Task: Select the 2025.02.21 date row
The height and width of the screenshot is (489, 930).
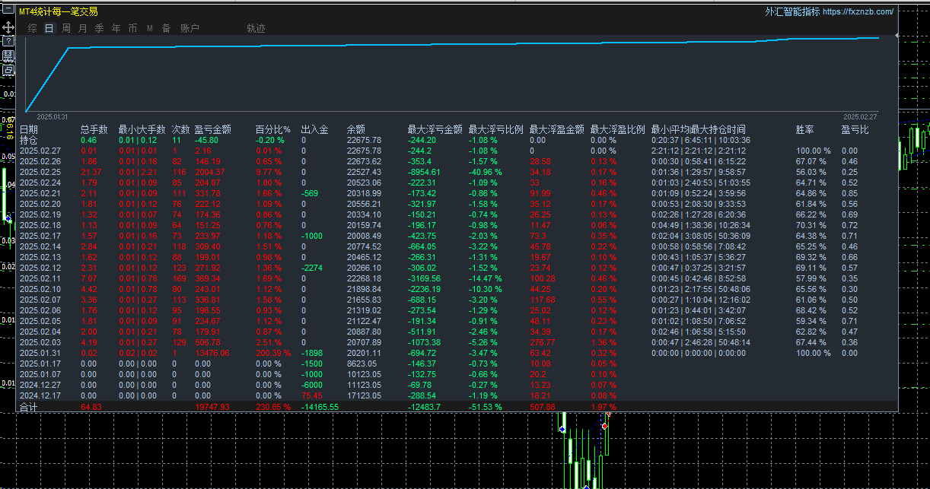Action: click(x=40, y=194)
